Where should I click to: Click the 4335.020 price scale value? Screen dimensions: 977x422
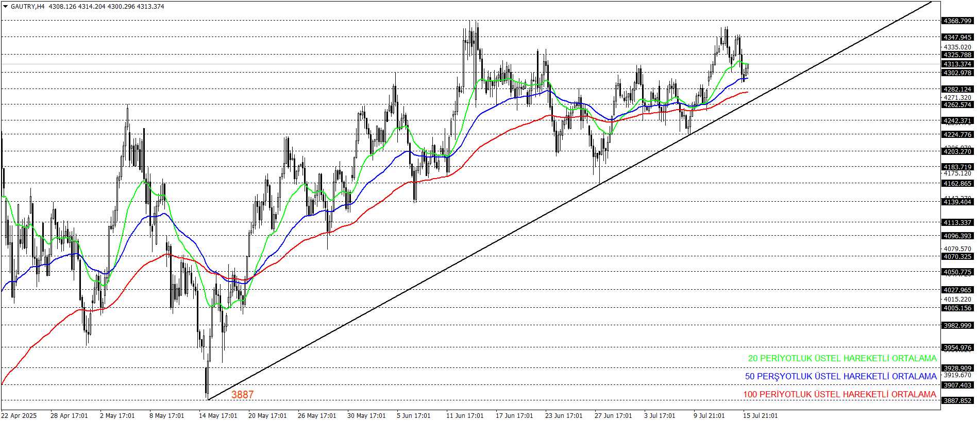point(957,47)
